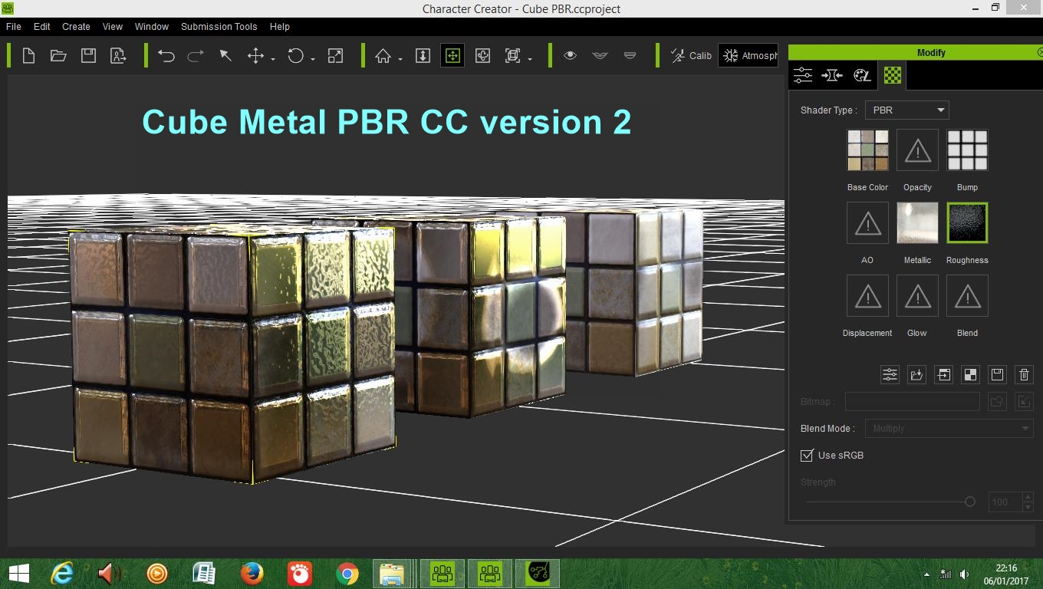
Task: Open the Shader Type PBR dropdown
Action: pyautogui.click(x=907, y=110)
